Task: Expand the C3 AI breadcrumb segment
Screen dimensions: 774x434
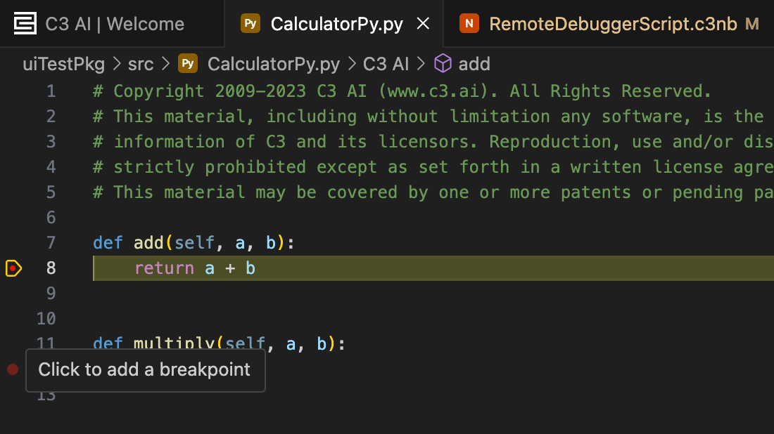Action: click(x=386, y=64)
